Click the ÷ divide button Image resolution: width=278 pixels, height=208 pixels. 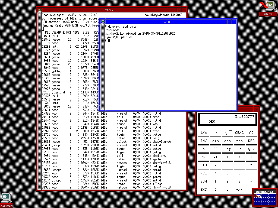click(x=251, y=157)
